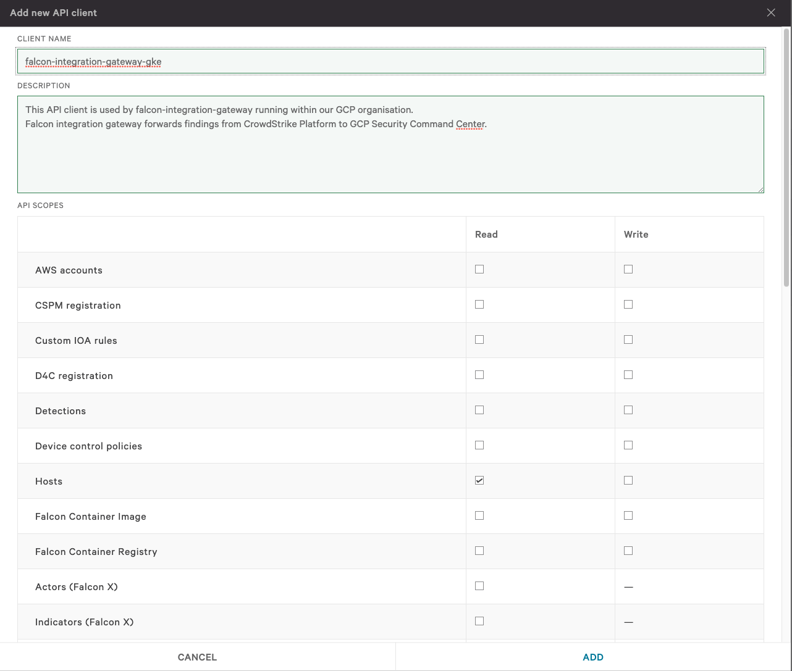Tick Read for Custom IOA rules

tap(479, 340)
